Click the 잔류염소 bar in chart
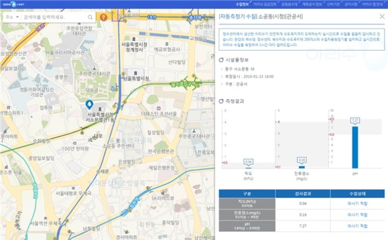 tap(301, 167)
